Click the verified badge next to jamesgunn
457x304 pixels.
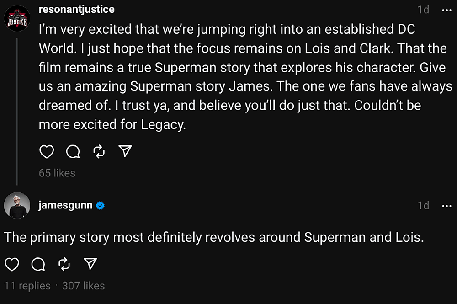coord(100,205)
